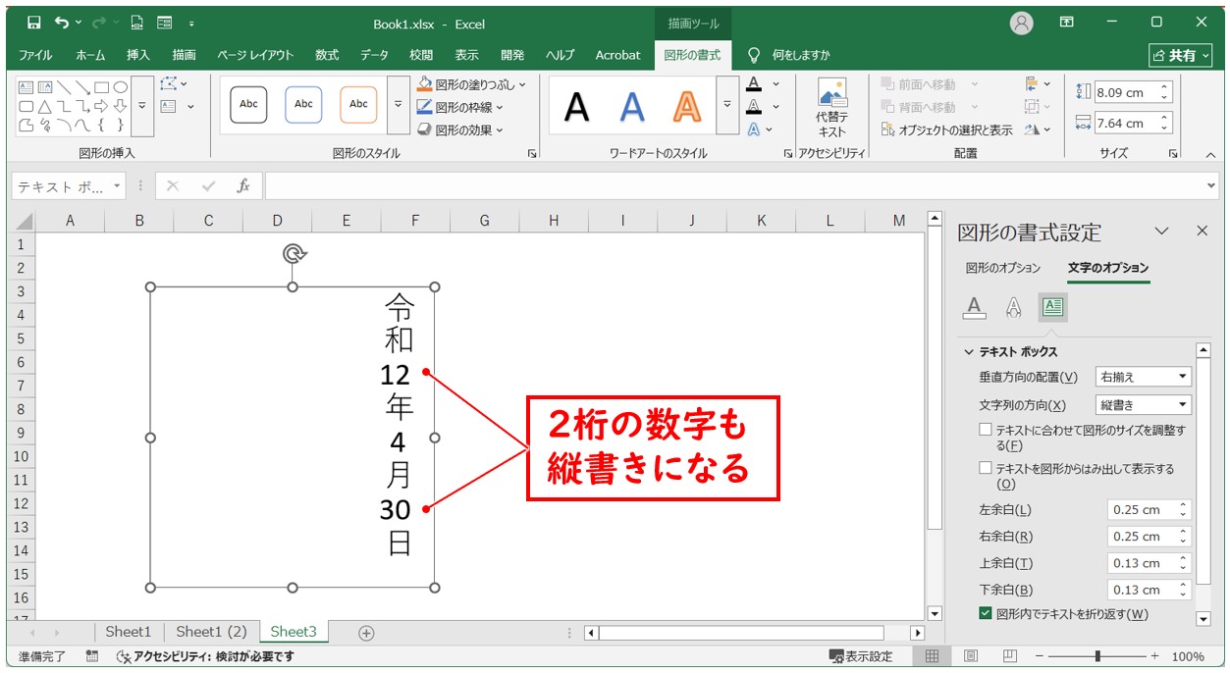
Task: Select the text box shape icon
Action: pos(27,87)
